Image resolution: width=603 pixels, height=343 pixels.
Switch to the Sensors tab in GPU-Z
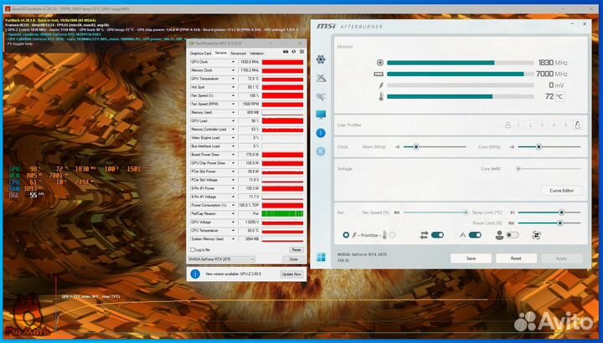221,53
